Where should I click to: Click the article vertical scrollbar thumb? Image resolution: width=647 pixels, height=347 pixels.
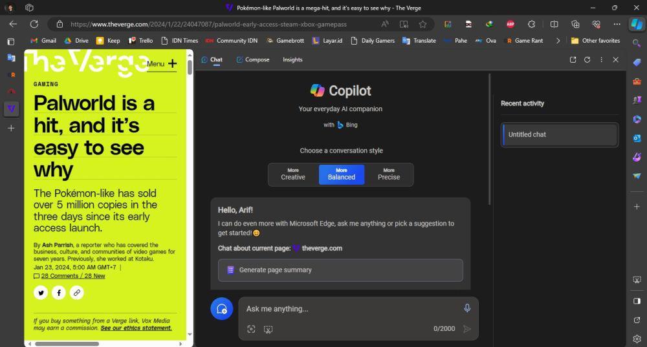point(190,67)
